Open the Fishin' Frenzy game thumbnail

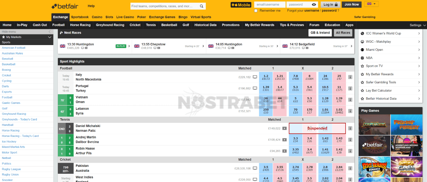pos(407,124)
